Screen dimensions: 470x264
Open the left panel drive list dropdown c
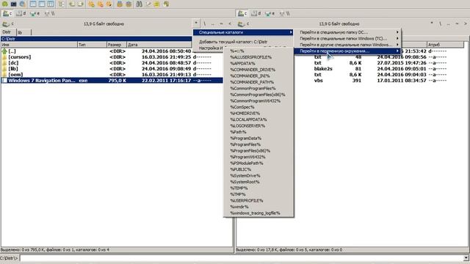pos(8,23)
